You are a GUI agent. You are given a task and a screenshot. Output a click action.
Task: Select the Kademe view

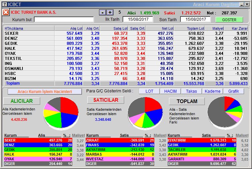point(213,91)
